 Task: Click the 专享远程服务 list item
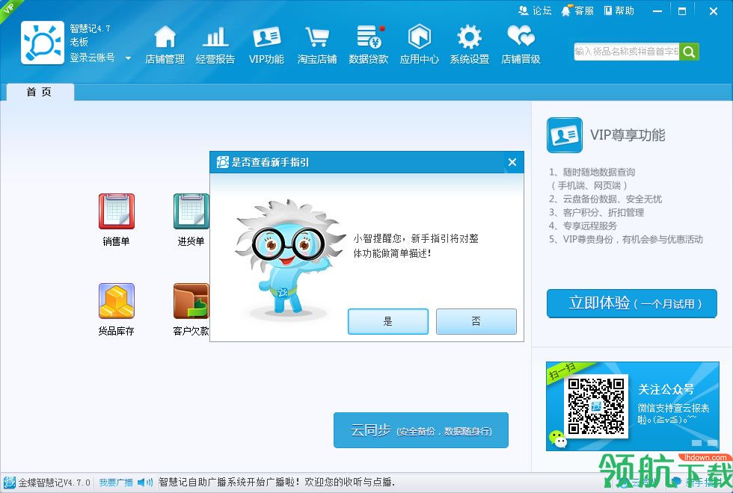[583, 226]
